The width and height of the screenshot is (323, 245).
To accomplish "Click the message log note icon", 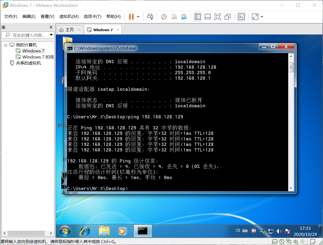I will [313, 241].
